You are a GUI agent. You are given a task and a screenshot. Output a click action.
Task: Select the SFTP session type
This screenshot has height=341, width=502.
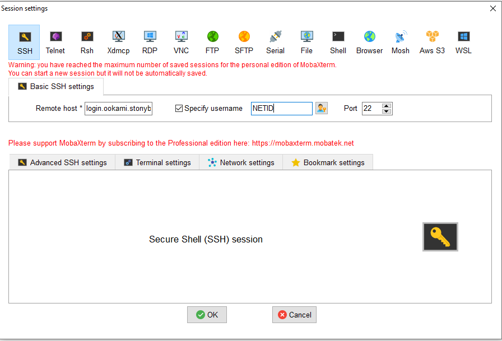point(244,42)
